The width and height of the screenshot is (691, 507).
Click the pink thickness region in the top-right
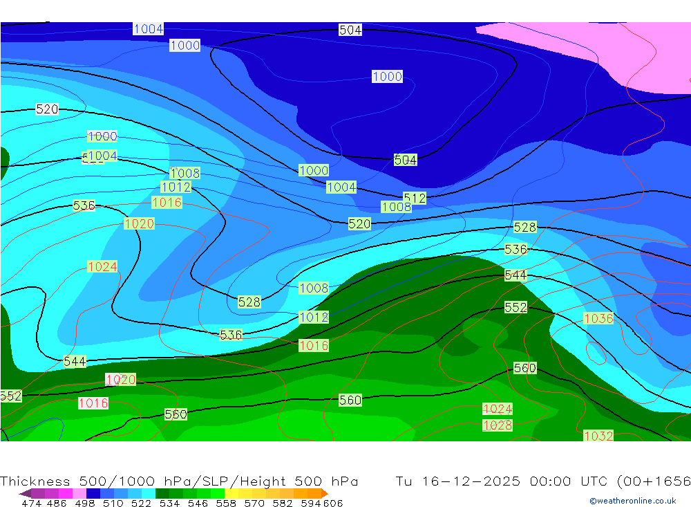tap(617, 48)
